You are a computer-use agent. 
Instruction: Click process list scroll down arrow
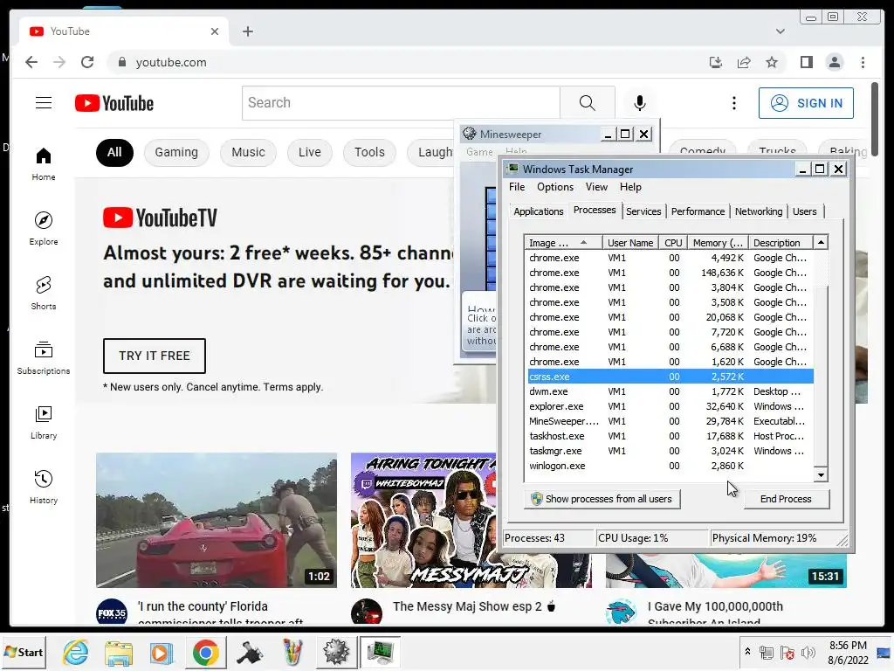pos(821,474)
